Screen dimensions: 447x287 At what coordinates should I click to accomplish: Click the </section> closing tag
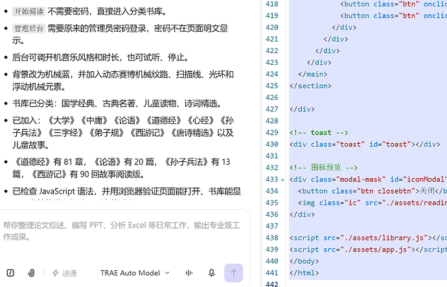[310, 86]
